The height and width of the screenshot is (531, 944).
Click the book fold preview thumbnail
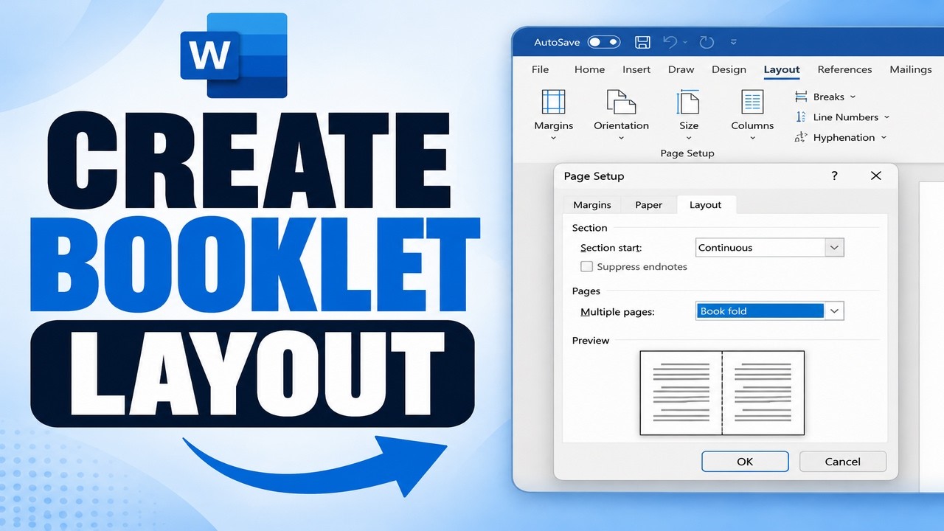[x=722, y=392]
